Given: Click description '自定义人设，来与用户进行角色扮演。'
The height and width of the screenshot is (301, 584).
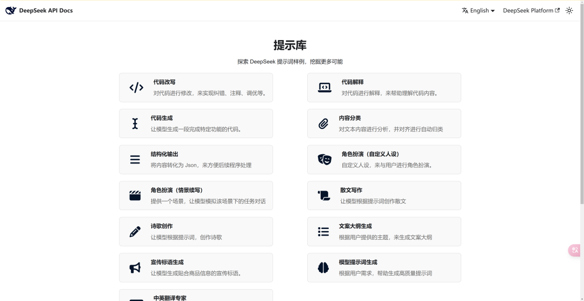Looking at the screenshot, I should (388, 165).
